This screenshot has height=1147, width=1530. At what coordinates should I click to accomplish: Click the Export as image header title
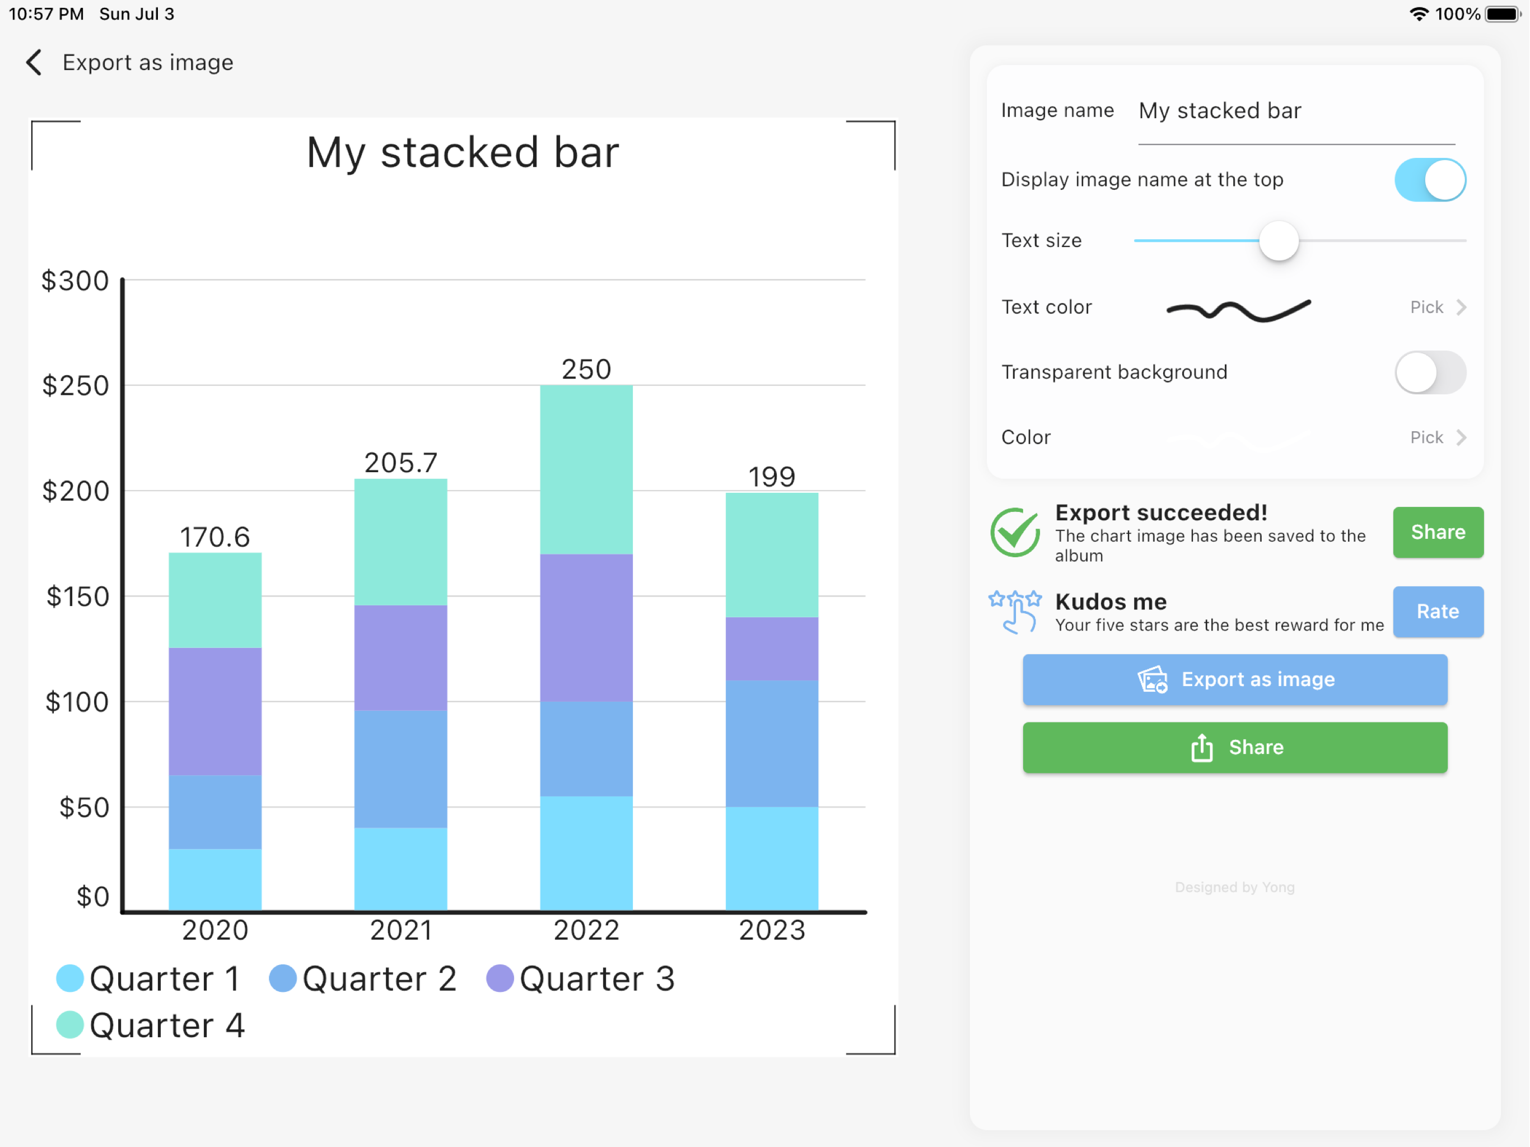pyautogui.click(x=148, y=62)
